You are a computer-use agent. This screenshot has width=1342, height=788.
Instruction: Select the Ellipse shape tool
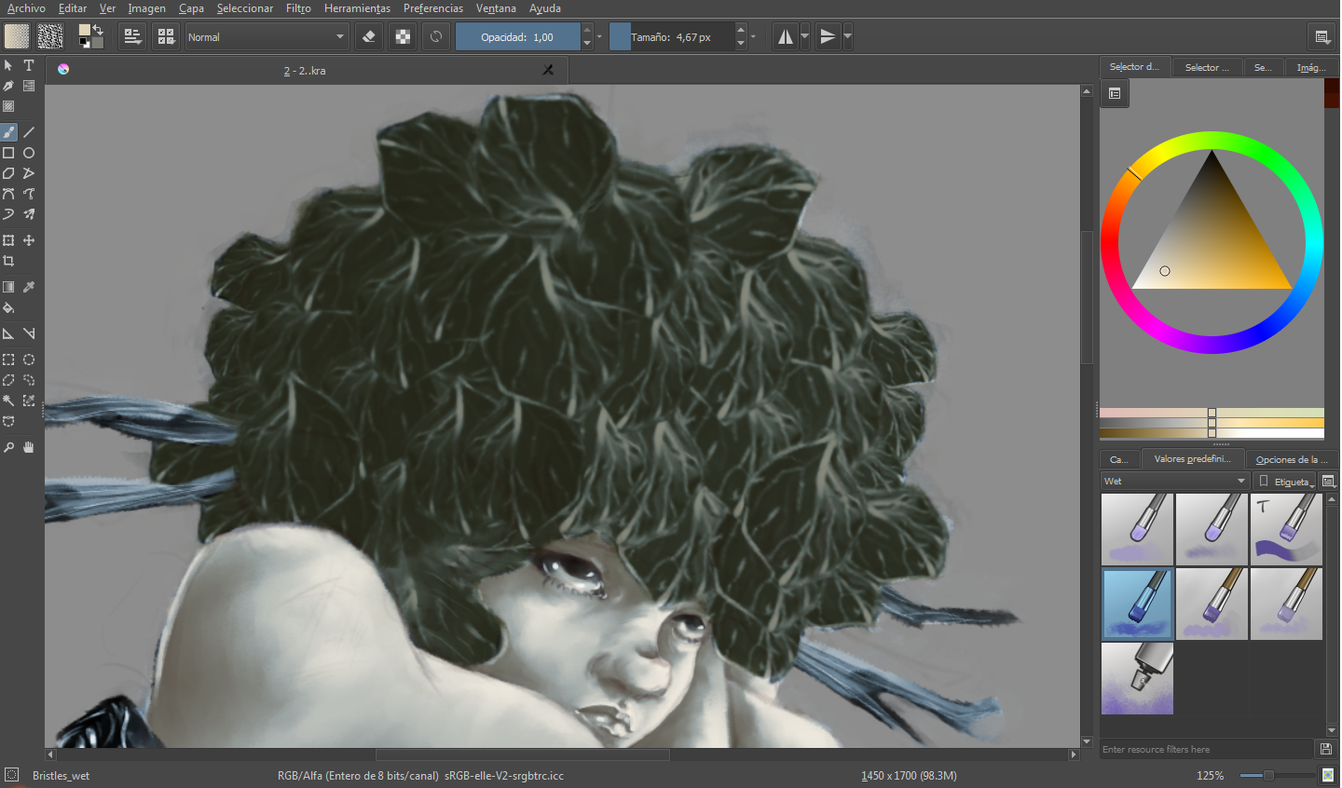29,153
